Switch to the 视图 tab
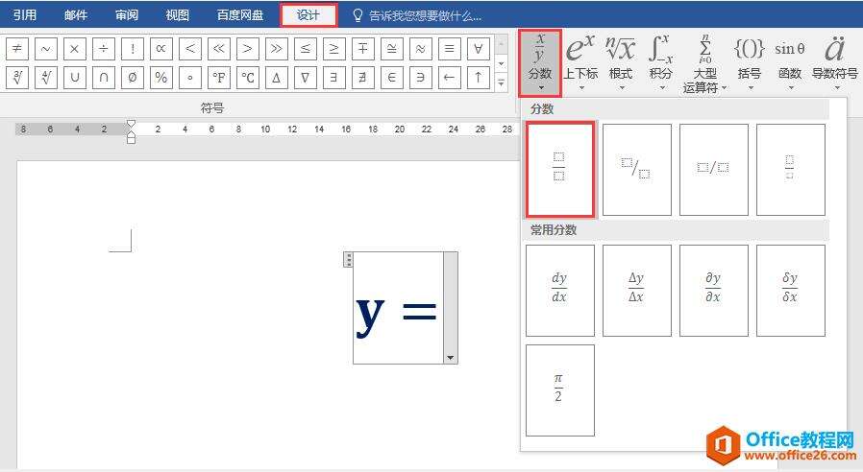The height and width of the screenshot is (472, 863). (177, 15)
